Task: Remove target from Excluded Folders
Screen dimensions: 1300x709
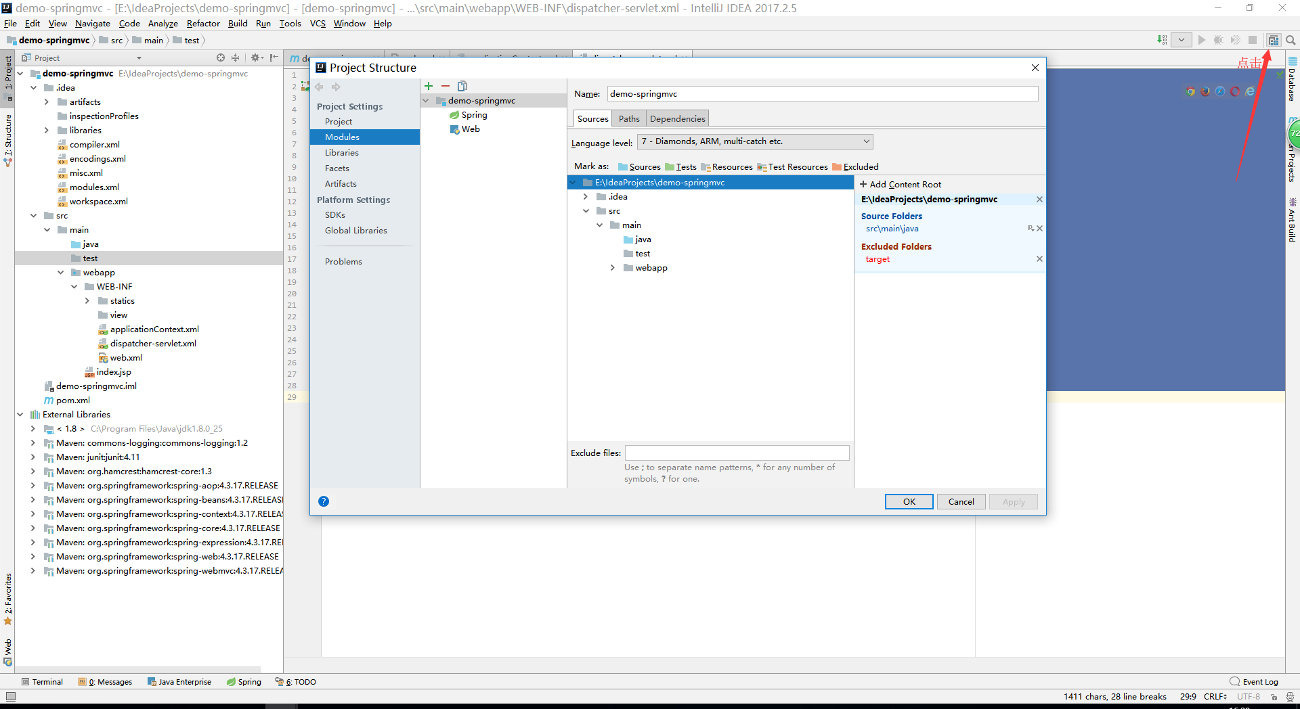Action: 1039,259
